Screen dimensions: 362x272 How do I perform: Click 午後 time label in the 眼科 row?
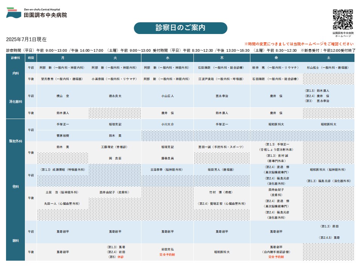pos(31,252)
